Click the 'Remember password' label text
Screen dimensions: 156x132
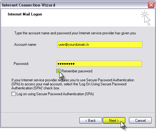[x=77, y=71]
